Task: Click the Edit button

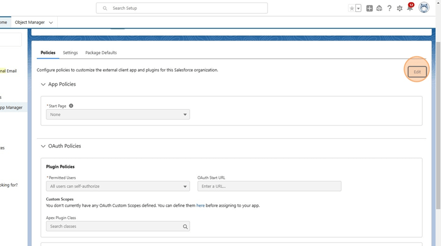Action: tap(417, 72)
